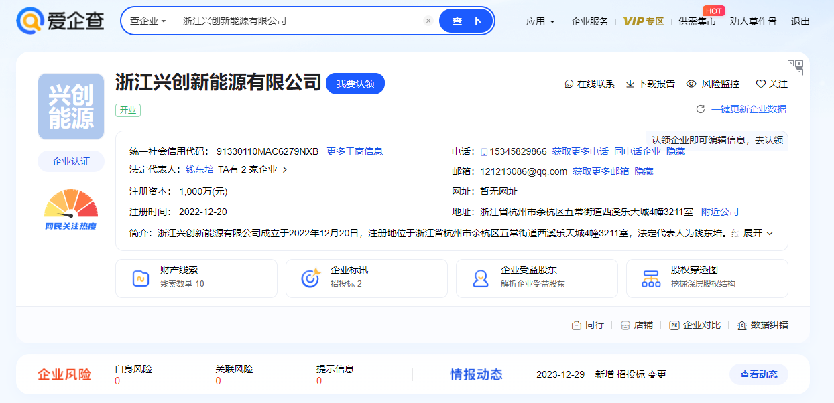Click 劝人莫作骨 user menu item
The width and height of the screenshot is (834, 403).
(x=754, y=21)
